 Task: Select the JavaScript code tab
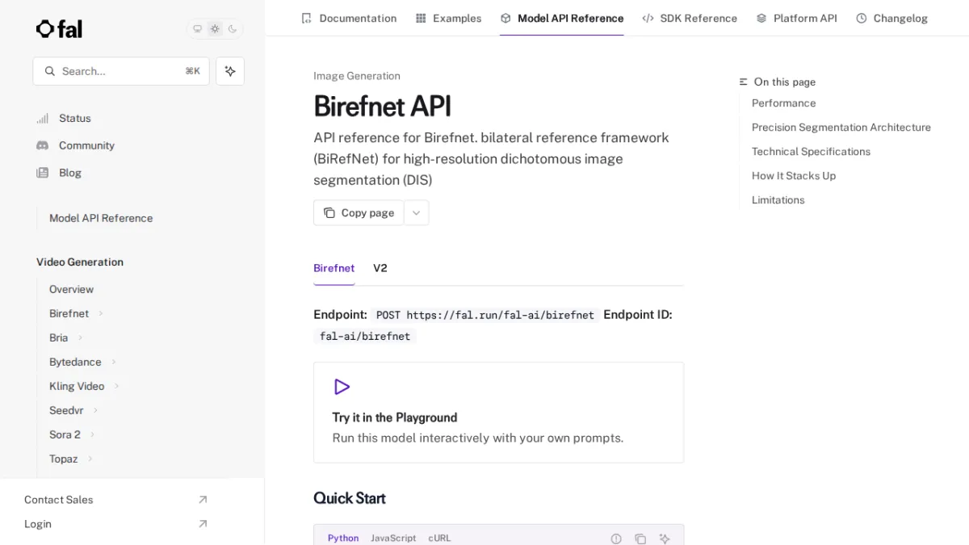(393, 538)
